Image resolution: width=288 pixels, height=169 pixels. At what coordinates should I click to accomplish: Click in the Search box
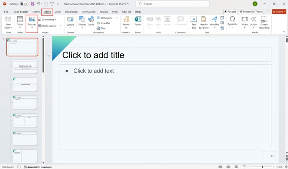coord(173,4)
